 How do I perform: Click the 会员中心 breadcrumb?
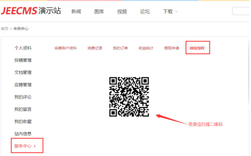tap(21, 29)
